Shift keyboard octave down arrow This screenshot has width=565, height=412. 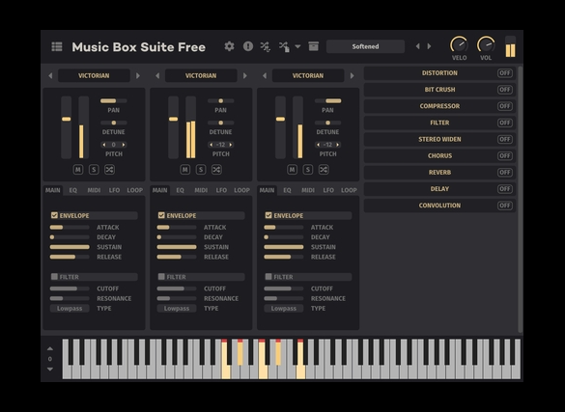coord(50,370)
